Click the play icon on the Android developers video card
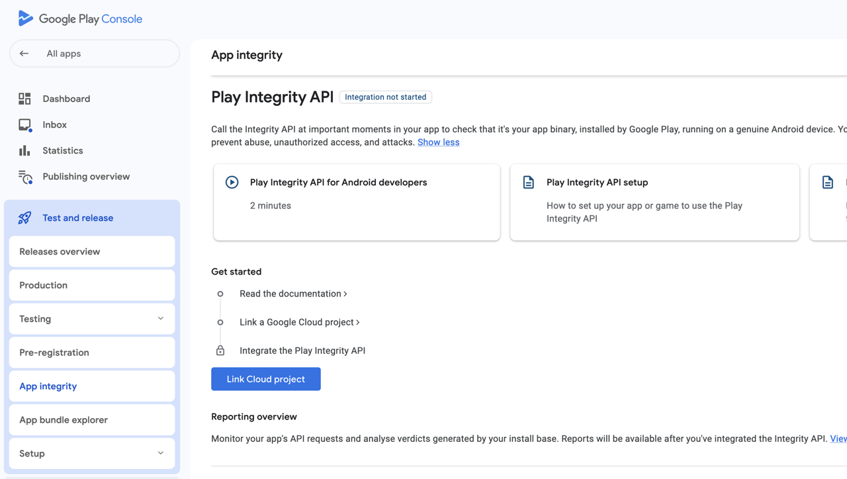Screen dimensions: 847x479 point(232,182)
